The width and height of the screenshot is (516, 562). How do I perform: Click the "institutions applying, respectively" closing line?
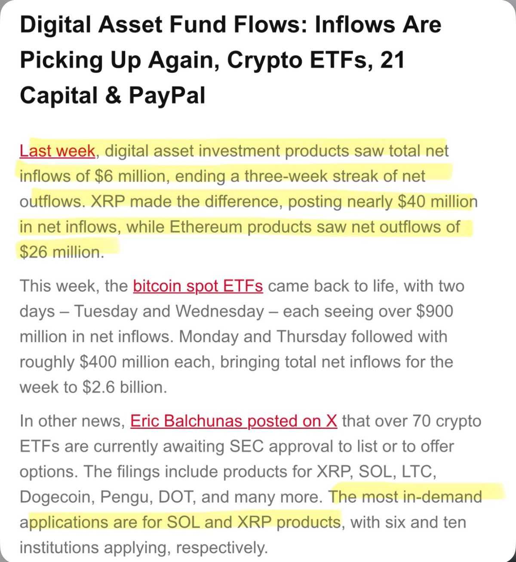(143, 548)
